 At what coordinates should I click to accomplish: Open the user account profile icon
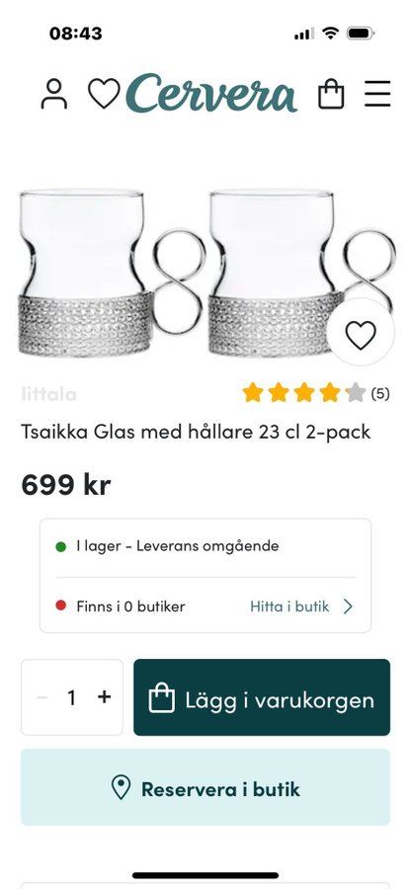pyautogui.click(x=54, y=94)
